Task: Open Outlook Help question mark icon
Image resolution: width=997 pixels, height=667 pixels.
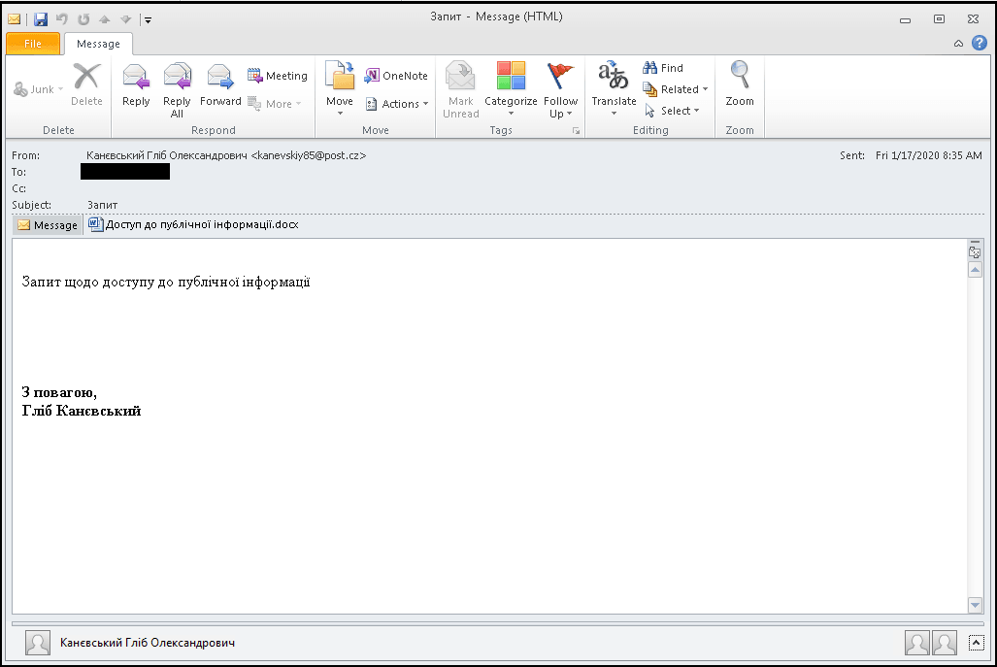Action: pos(979,43)
